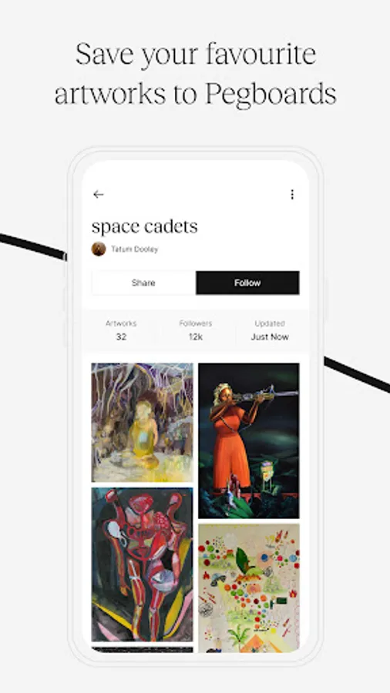Click the black diagonal stripe near the avatar

point(33,246)
